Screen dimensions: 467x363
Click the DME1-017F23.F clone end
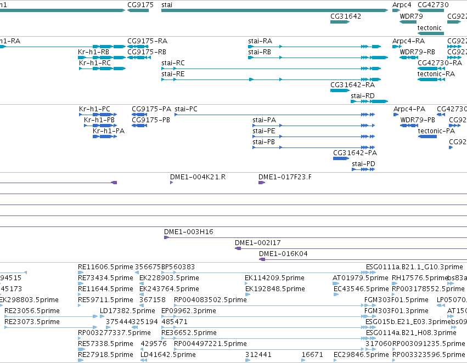point(262,183)
